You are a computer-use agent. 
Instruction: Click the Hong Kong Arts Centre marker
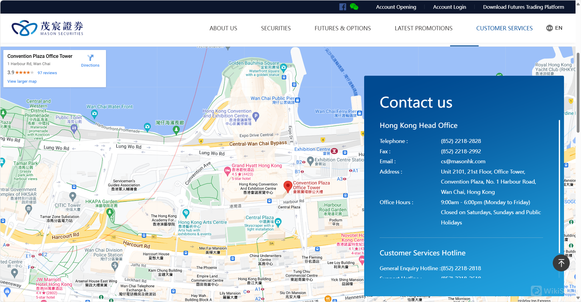186,213
